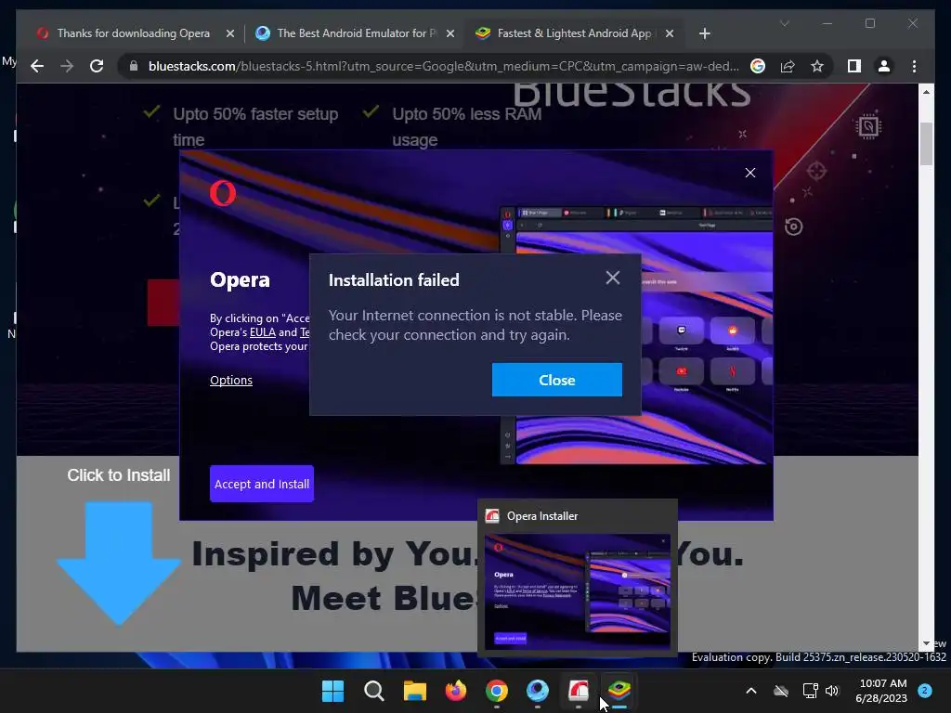Close the Opera installer window with its X

coord(750,173)
